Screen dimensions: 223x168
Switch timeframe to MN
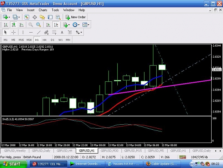click(68, 40)
